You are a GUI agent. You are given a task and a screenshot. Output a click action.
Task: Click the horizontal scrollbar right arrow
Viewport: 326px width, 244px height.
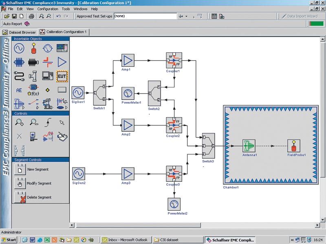tap(317, 225)
